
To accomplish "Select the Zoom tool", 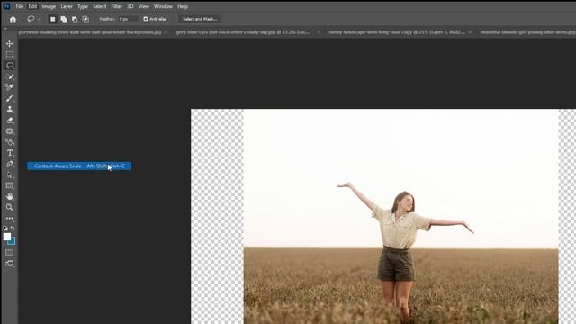I will click(10, 208).
